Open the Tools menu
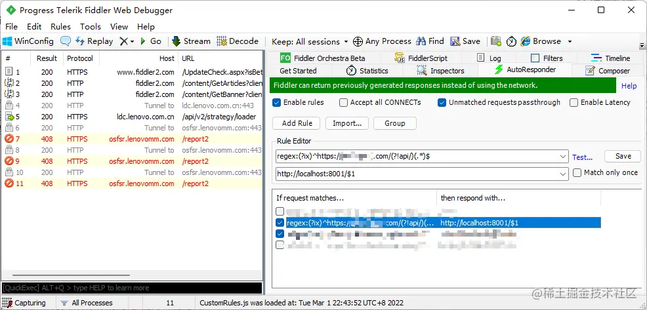This screenshot has height=310, width=647. click(x=91, y=26)
